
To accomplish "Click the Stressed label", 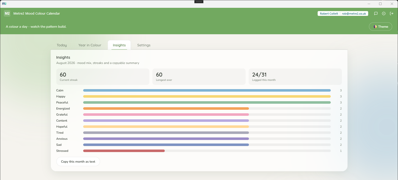I will tap(62, 151).
